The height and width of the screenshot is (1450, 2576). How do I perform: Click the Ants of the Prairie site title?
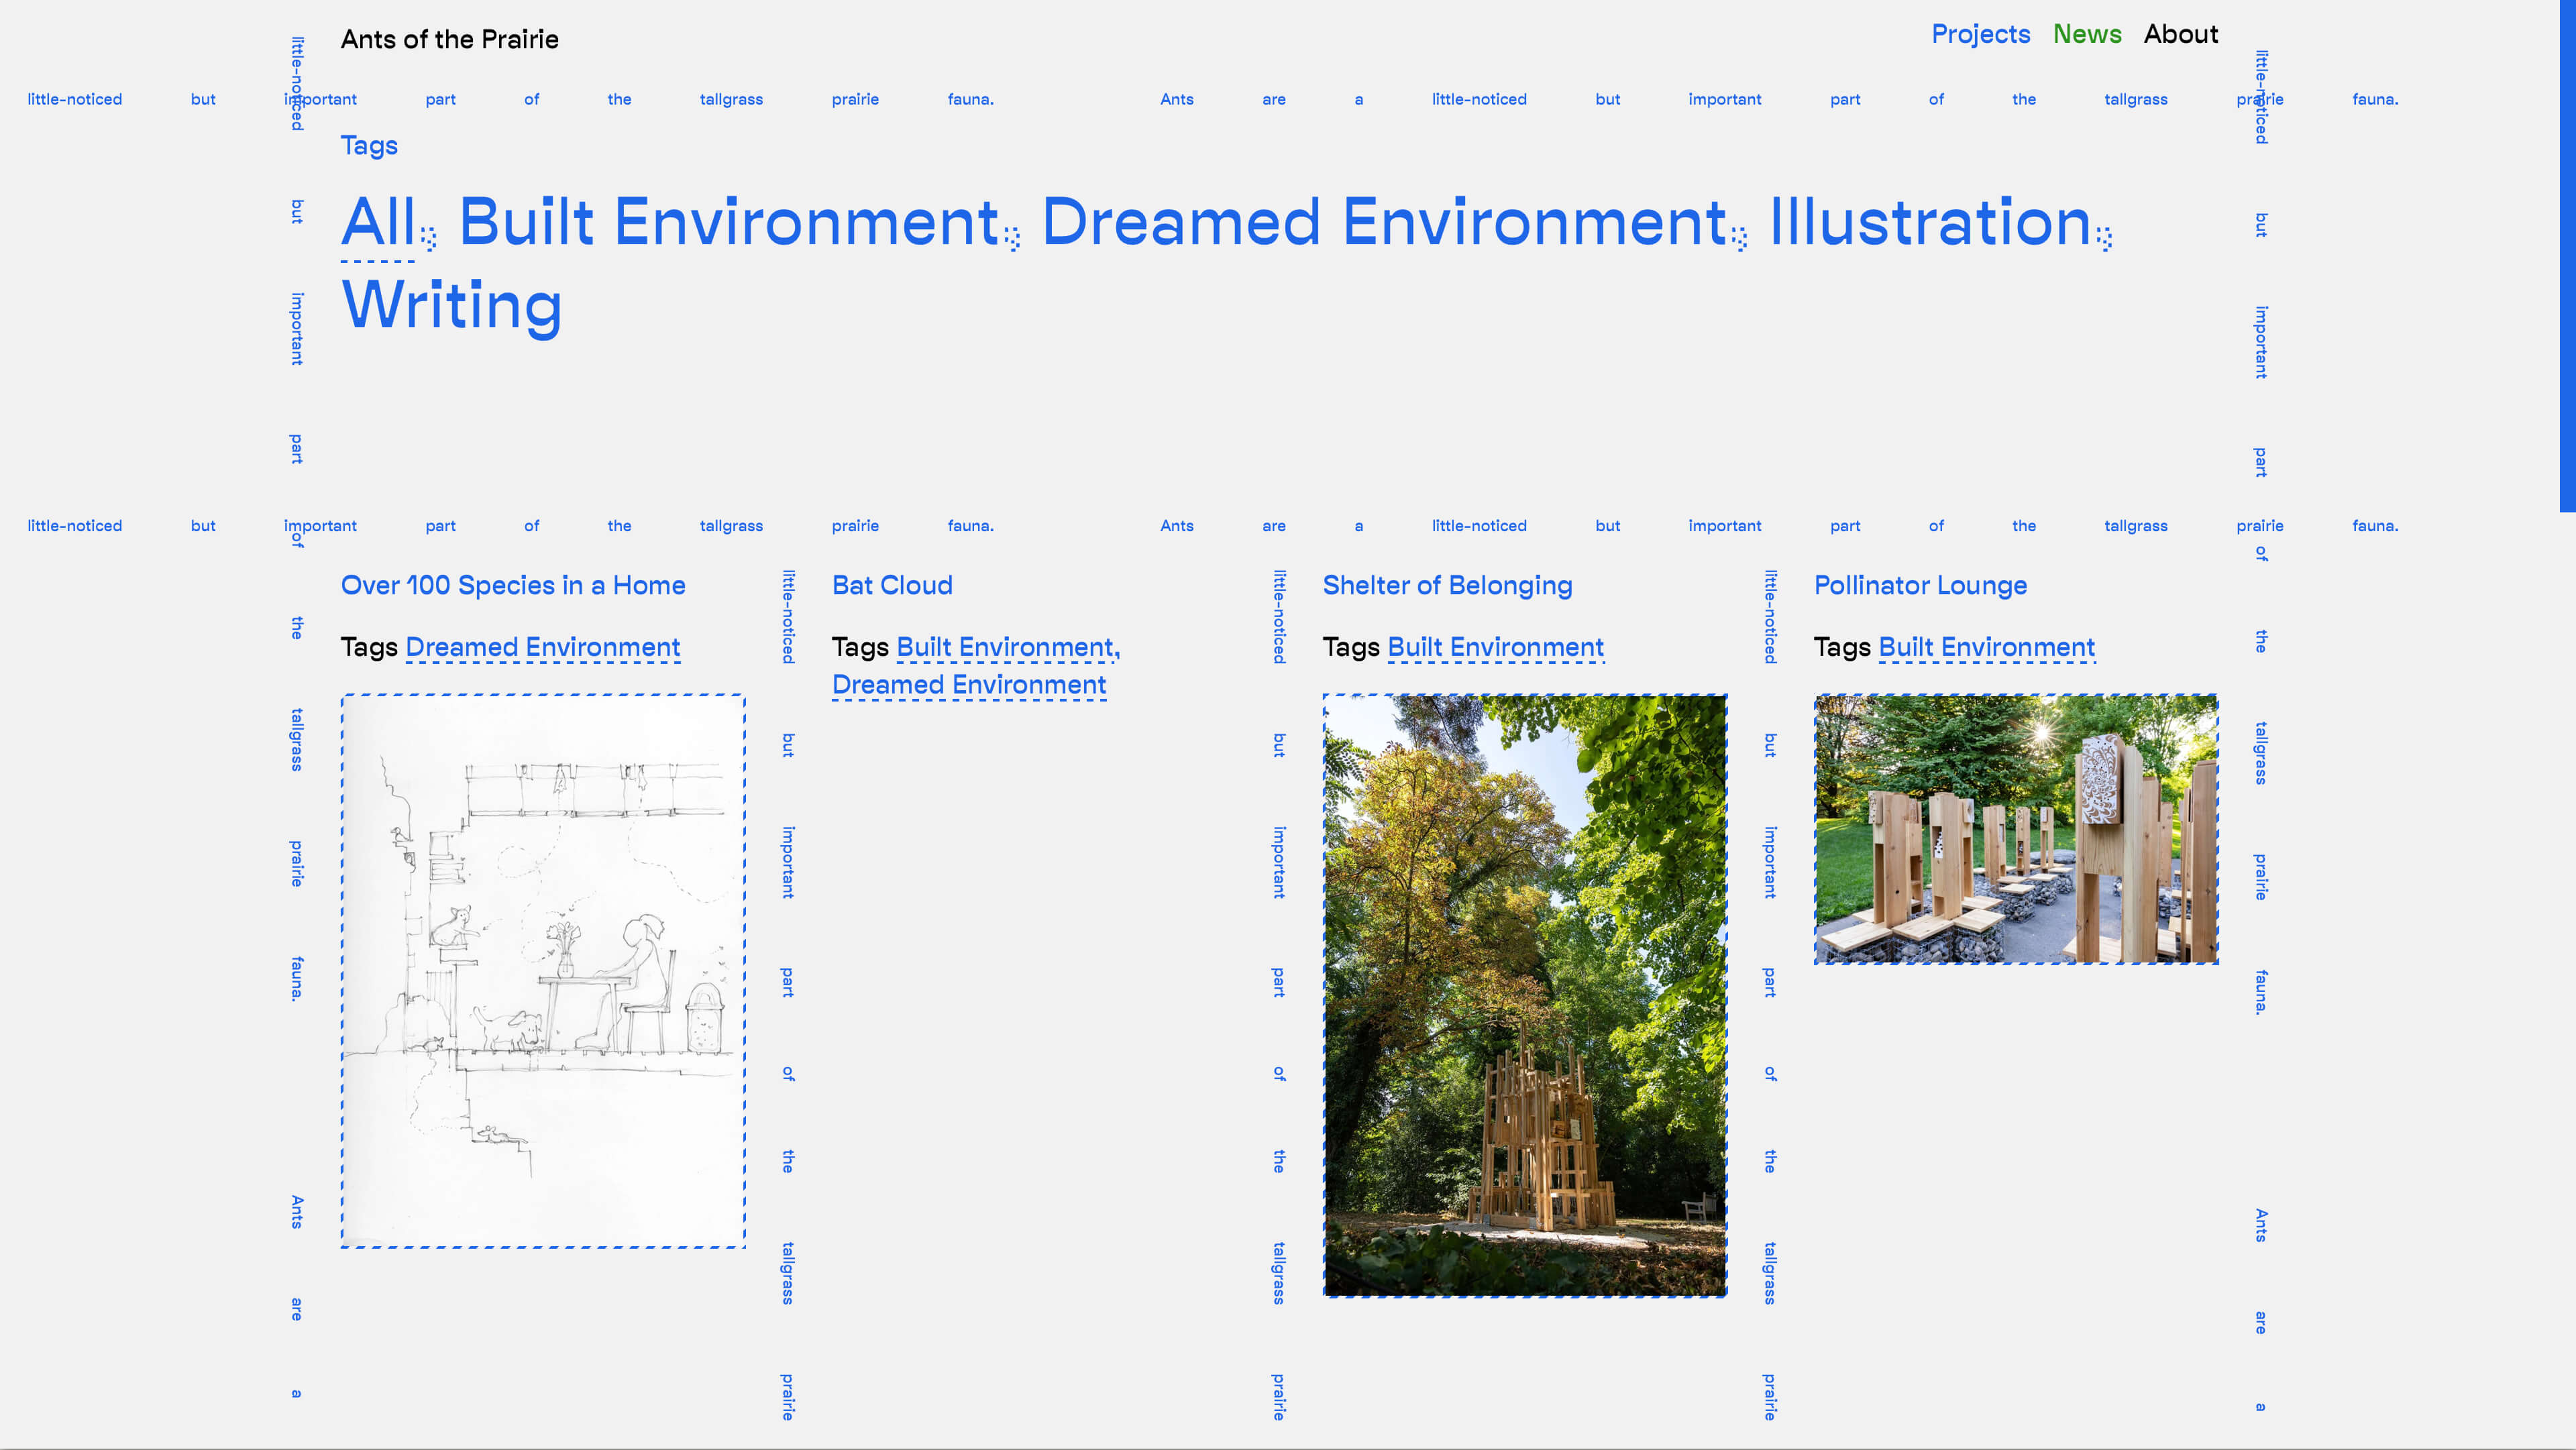(x=449, y=39)
